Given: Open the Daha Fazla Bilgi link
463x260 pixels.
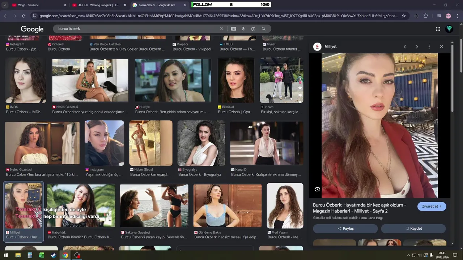Looking at the screenshot, I should [371, 218].
